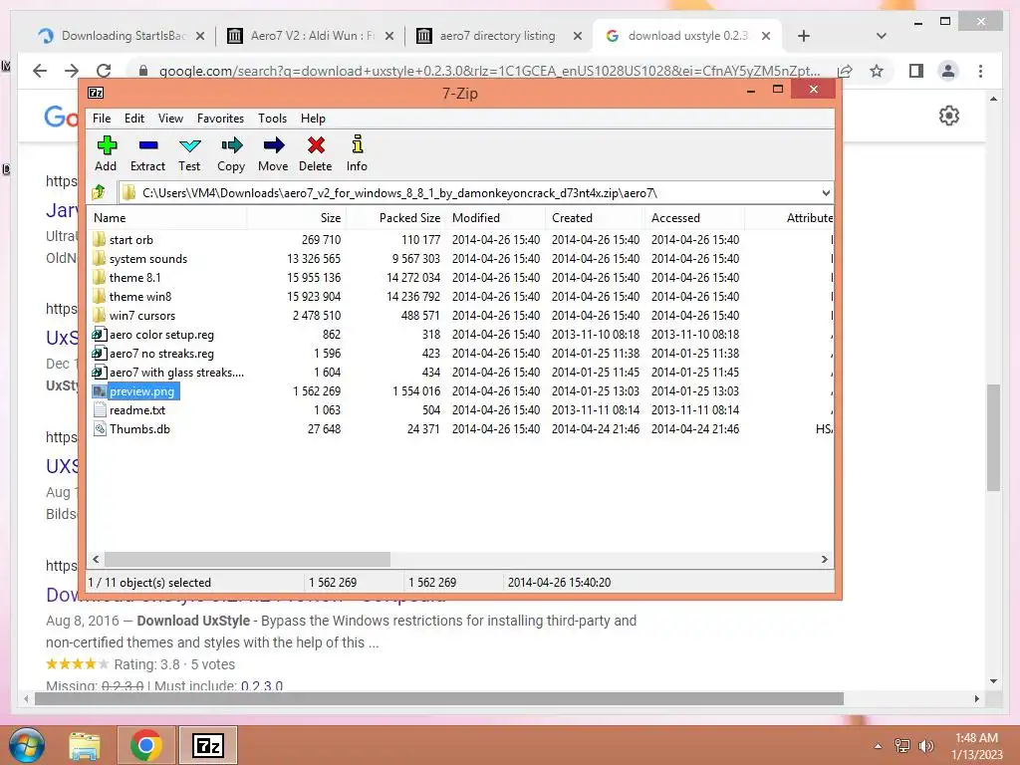
Task: Show hidden tray icons arrow
Action: 878,746
